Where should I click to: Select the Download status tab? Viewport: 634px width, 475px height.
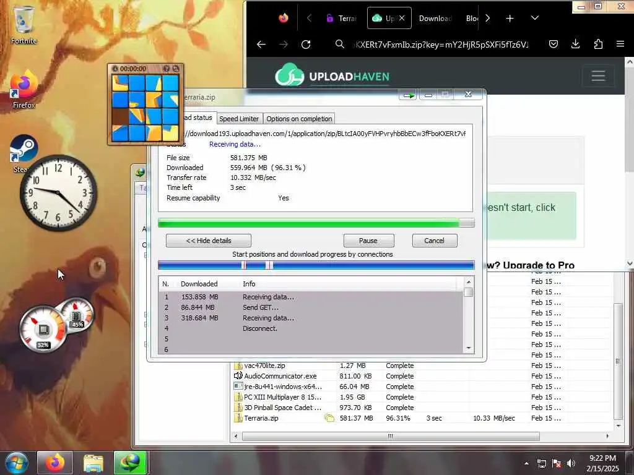198,118
